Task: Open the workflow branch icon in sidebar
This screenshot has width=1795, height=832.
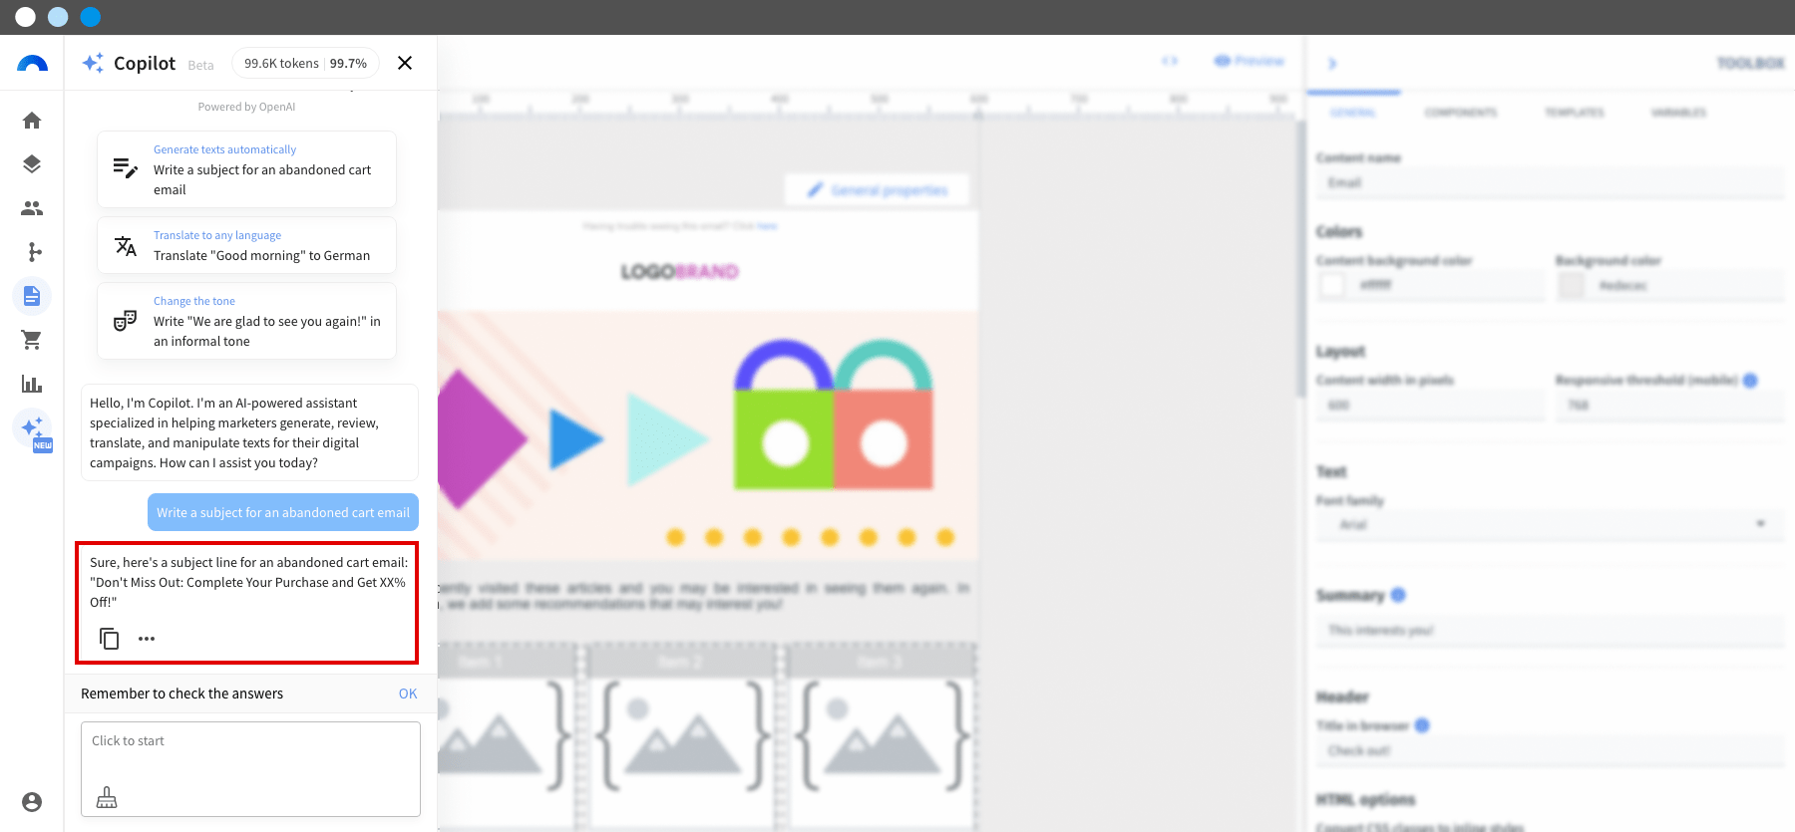Action: pos(32,252)
